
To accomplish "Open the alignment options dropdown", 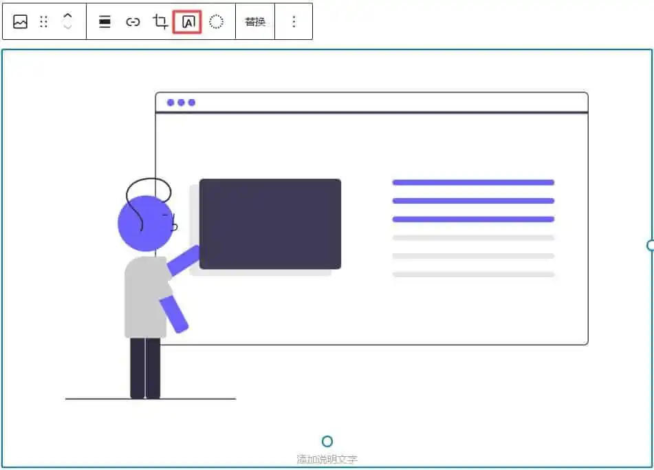I will 105,22.
